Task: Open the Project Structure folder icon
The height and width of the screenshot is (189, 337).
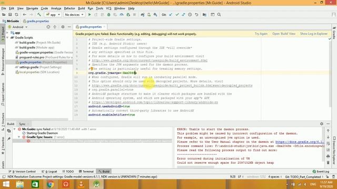Action: [204, 15]
